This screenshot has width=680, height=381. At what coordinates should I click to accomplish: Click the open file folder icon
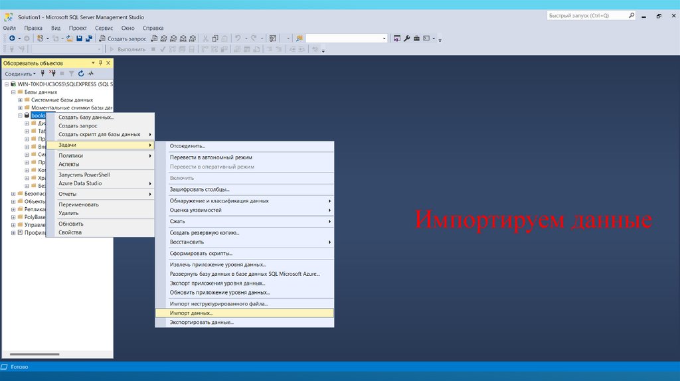69,38
